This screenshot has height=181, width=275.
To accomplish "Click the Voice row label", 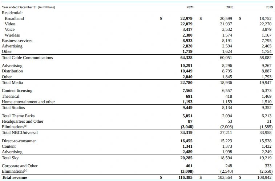I will (x=9, y=29).
